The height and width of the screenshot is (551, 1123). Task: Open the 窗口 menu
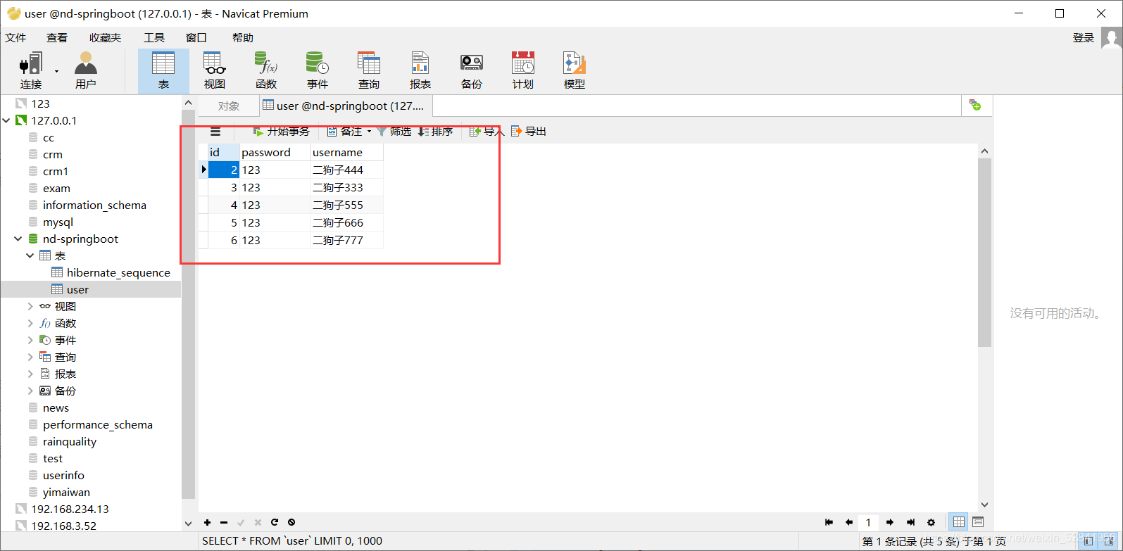[x=196, y=37]
